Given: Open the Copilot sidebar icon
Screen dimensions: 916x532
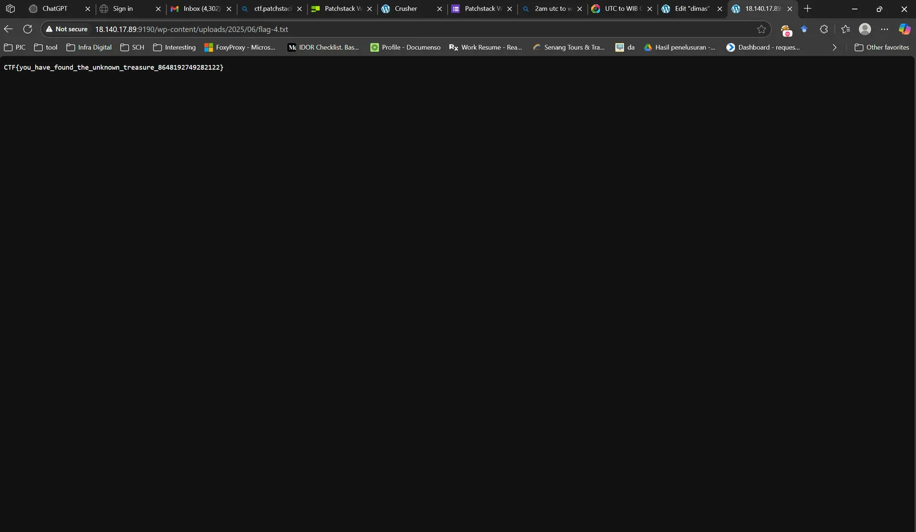Looking at the screenshot, I should [905, 29].
